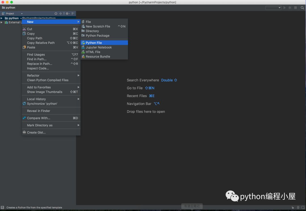Click the Resource Bundle icon
The height and width of the screenshot is (211, 306).
[83, 56]
